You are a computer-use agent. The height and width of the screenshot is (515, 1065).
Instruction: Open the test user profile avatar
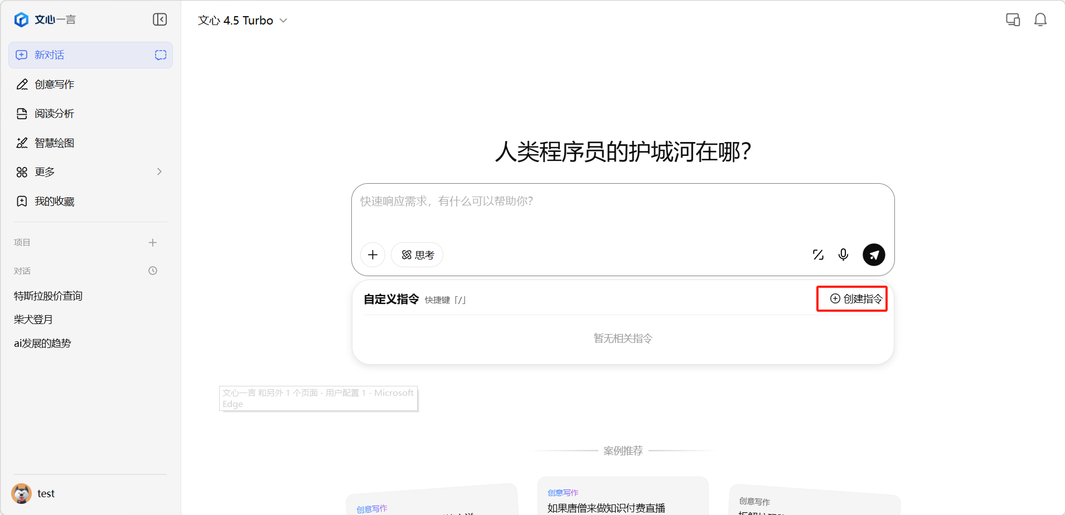point(22,493)
